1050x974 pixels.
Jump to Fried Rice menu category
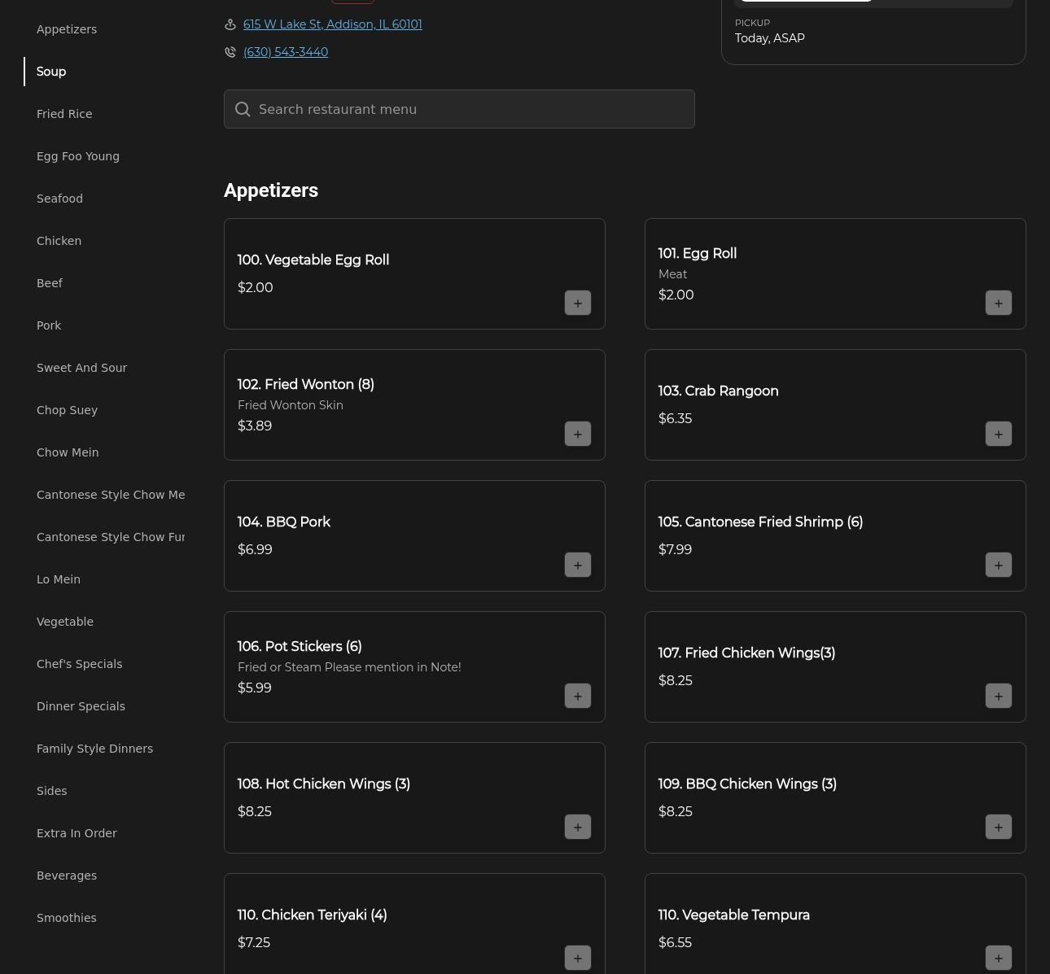pos(64,114)
